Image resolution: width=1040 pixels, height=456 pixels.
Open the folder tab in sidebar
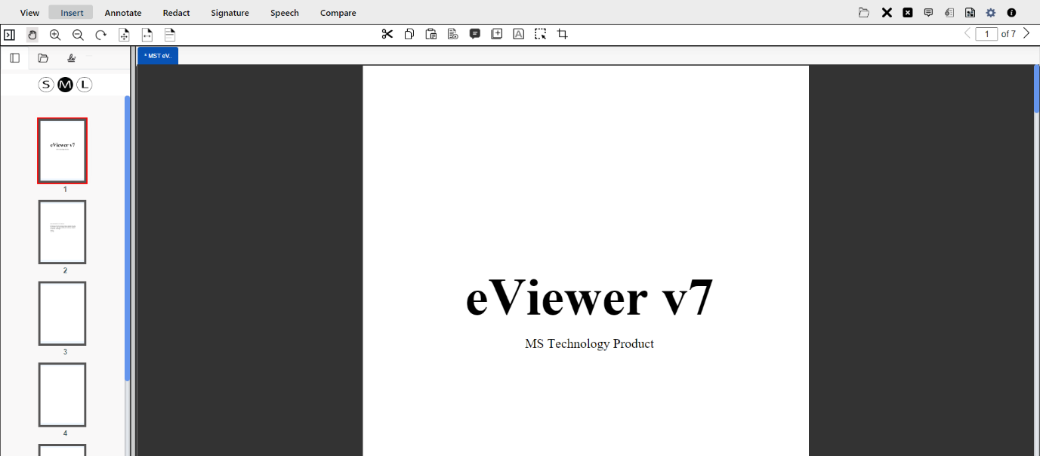click(x=43, y=58)
